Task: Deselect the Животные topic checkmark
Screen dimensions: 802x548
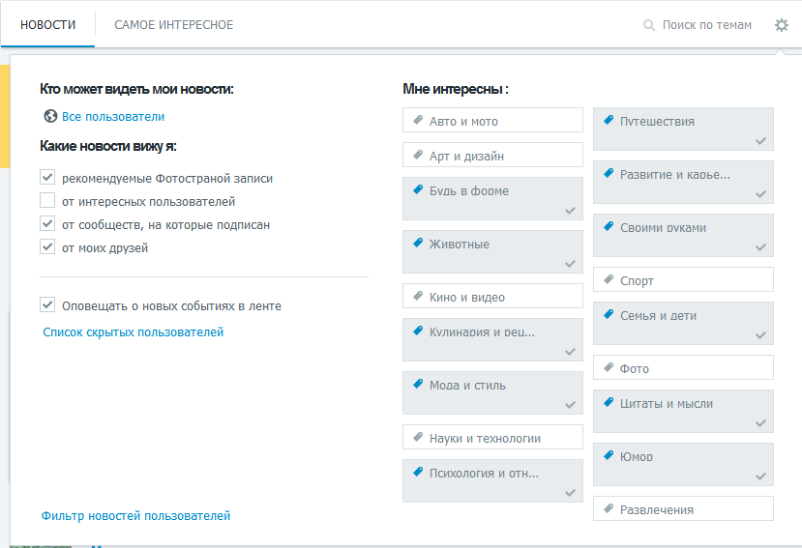Action: pyautogui.click(x=570, y=264)
